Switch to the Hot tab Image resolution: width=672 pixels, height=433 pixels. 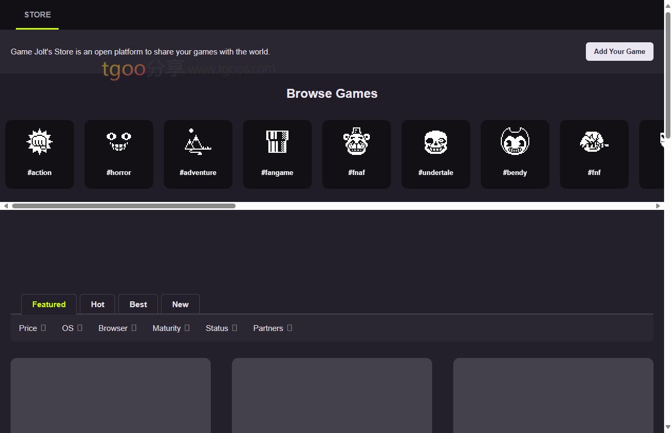pos(98,305)
